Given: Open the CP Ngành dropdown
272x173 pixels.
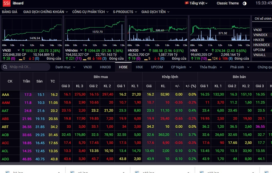Looking at the screenshot, I should click(x=181, y=67).
